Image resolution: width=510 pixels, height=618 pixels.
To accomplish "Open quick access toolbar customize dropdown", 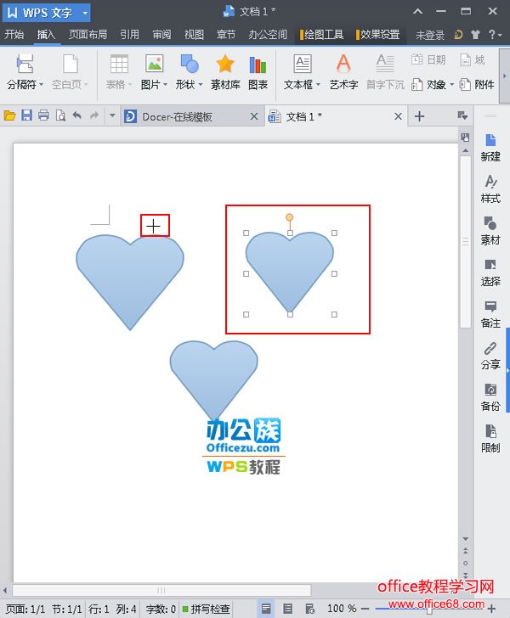I will coord(112,115).
